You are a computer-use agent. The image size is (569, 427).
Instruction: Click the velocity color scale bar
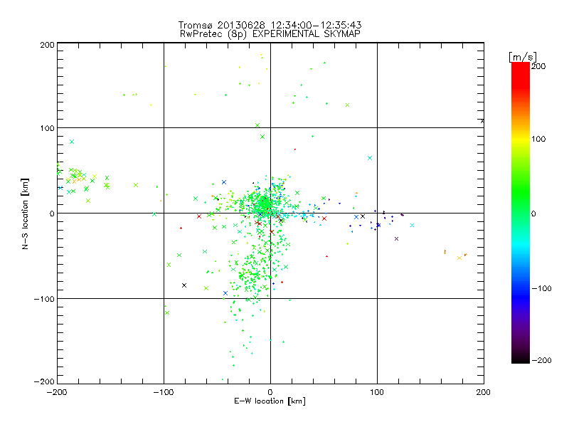pyautogui.click(x=521, y=213)
